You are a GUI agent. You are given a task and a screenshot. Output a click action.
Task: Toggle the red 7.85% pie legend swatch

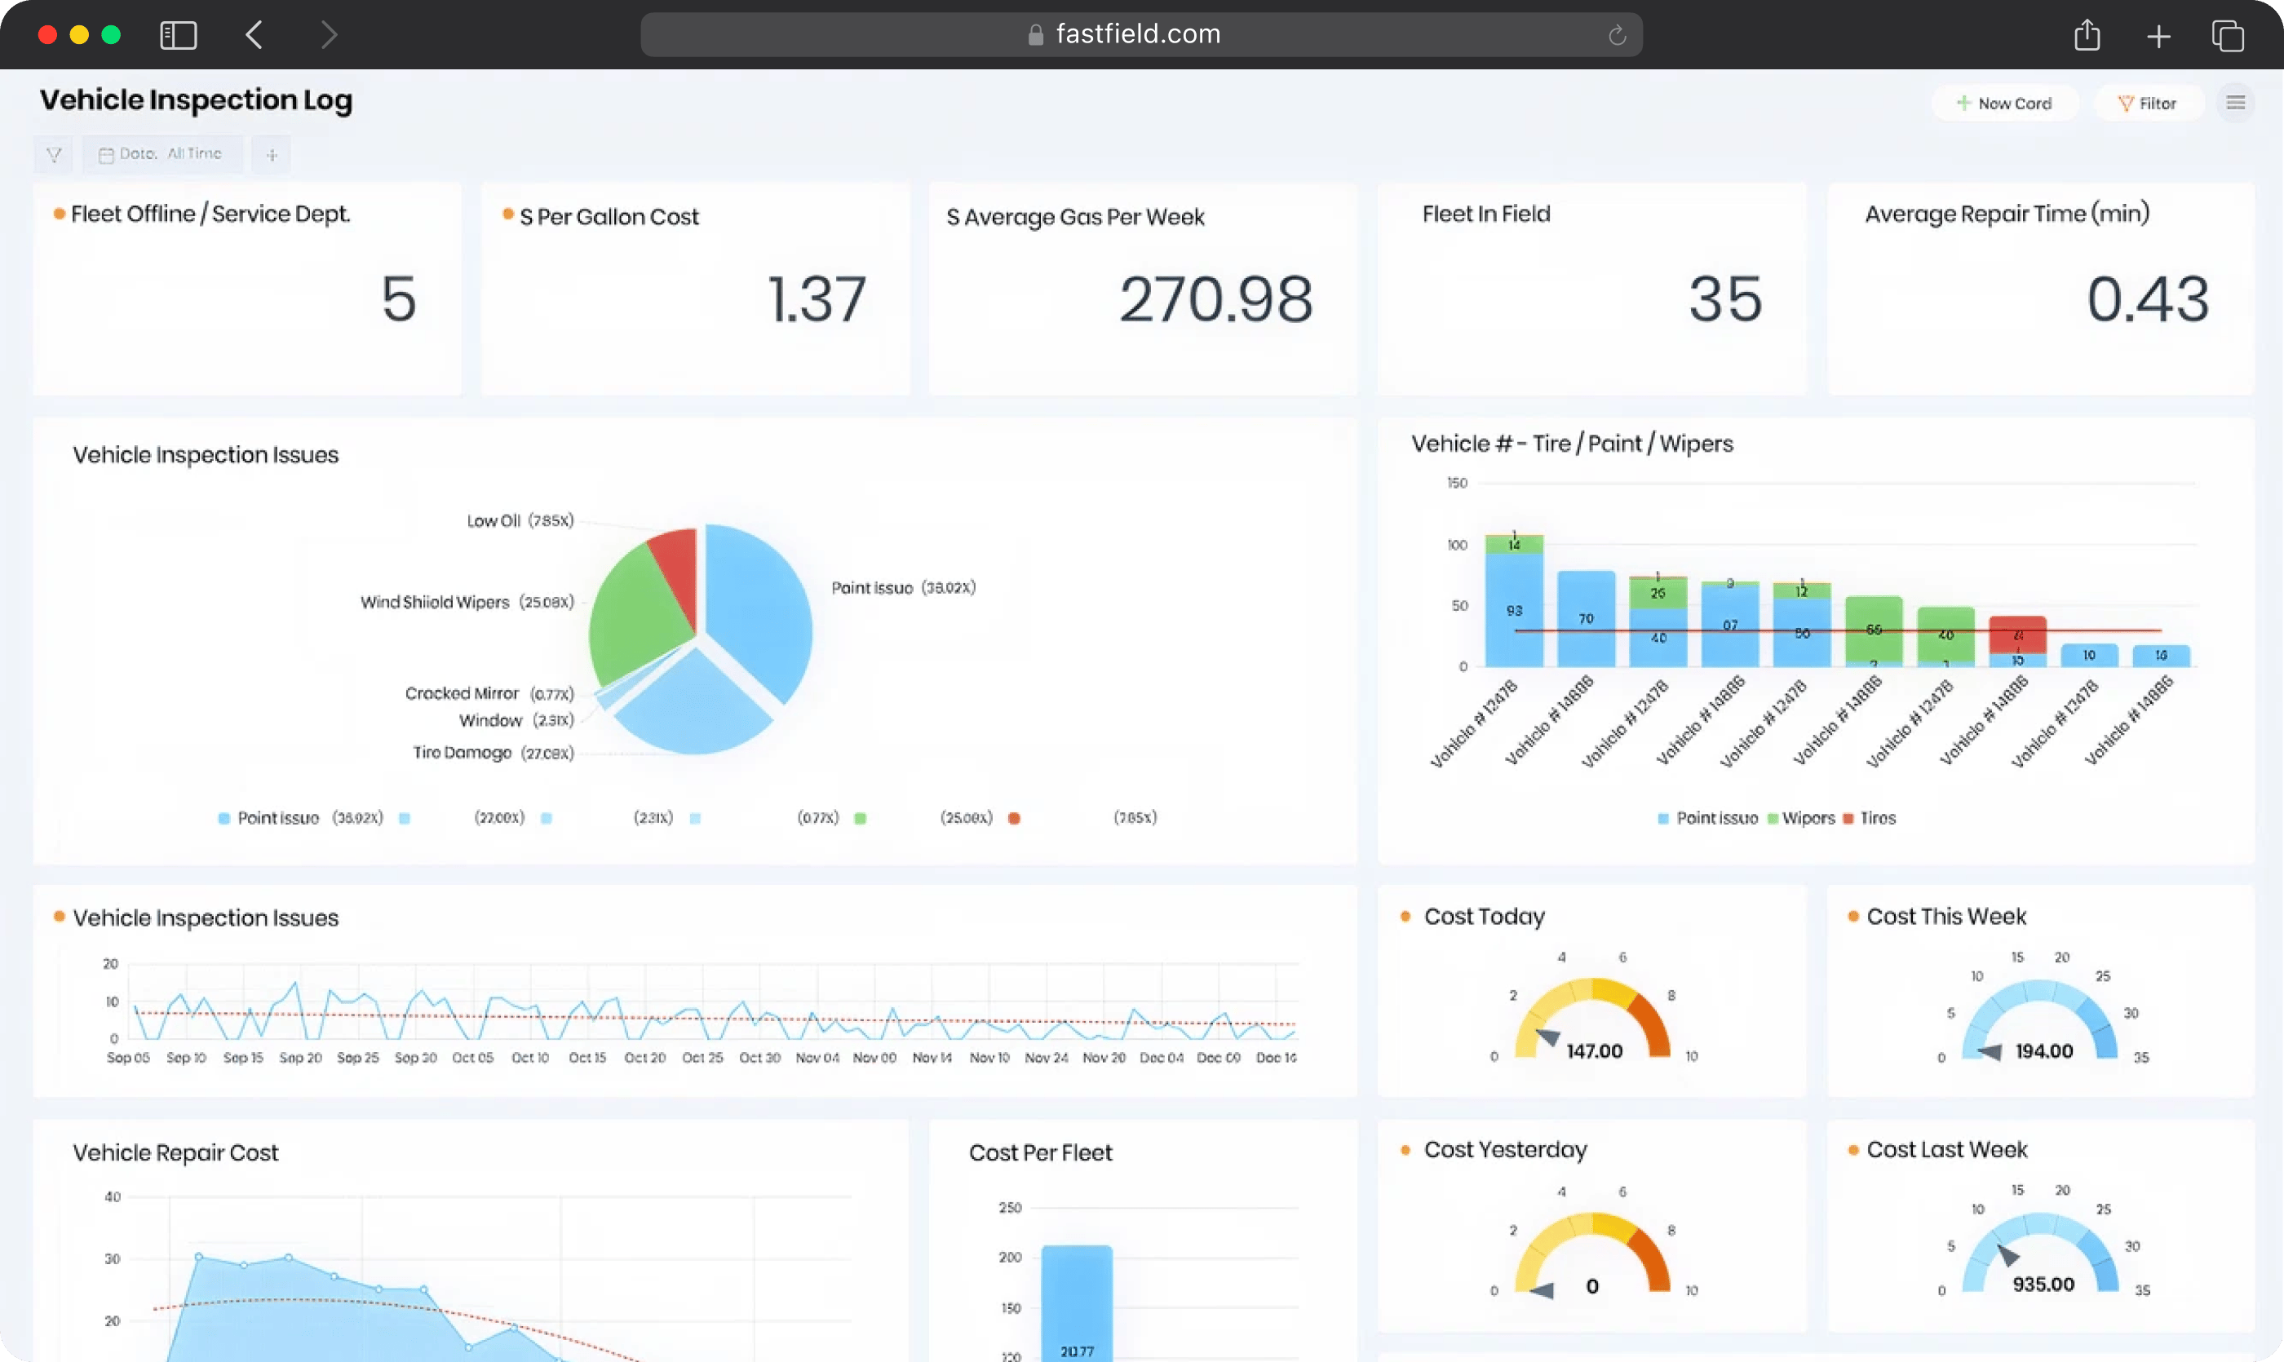click(x=1015, y=818)
